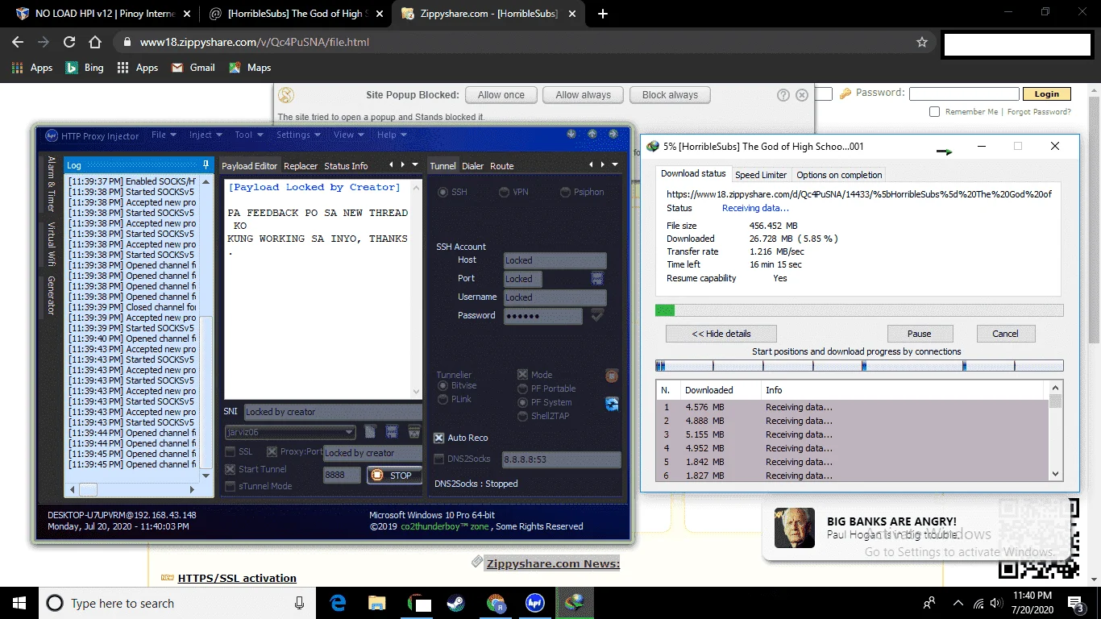Viewport: 1101px width, 619px height.
Task: Click the checkmark icon beside Password field
Action: [597, 315]
